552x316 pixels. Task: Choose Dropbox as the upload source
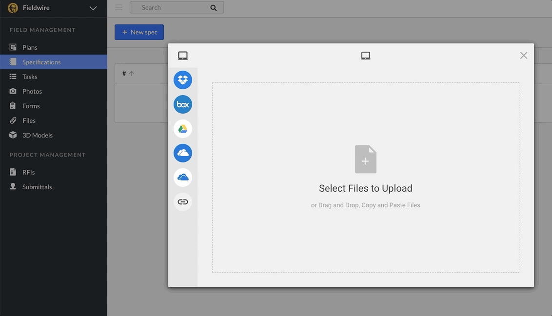click(183, 80)
